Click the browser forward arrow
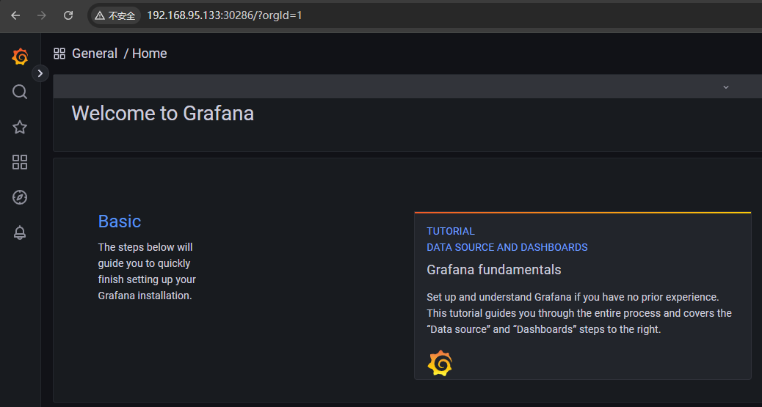This screenshot has height=407, width=762. pos(42,15)
